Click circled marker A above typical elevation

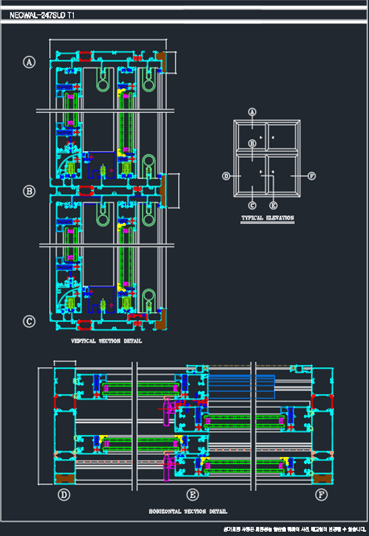(x=252, y=111)
